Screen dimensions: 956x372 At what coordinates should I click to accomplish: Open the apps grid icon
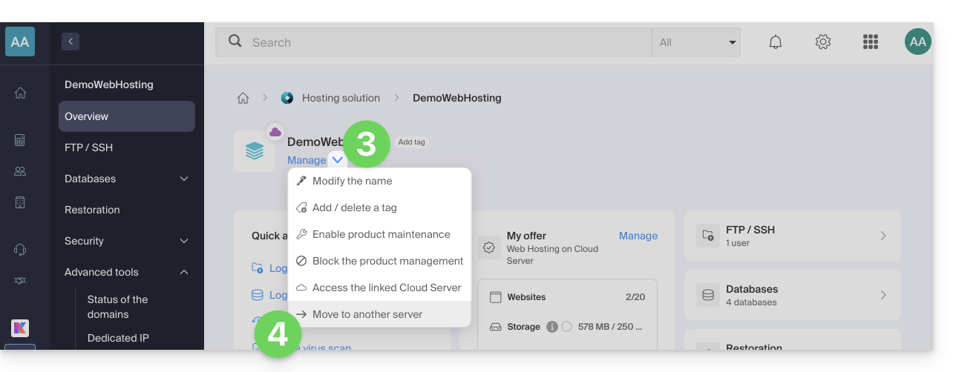click(870, 42)
